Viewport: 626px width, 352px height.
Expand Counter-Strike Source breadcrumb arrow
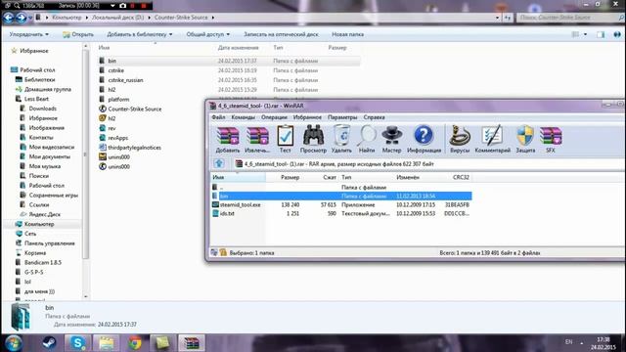[213, 18]
